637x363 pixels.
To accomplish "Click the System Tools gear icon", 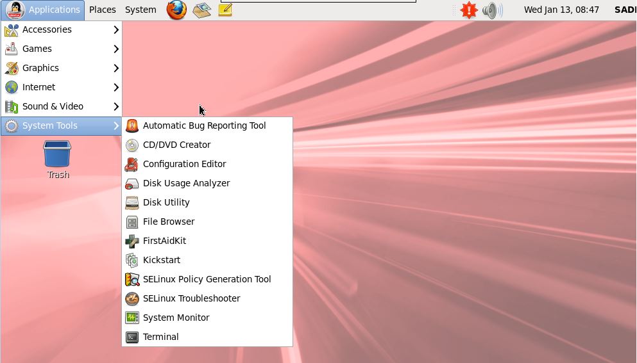I will [12, 125].
